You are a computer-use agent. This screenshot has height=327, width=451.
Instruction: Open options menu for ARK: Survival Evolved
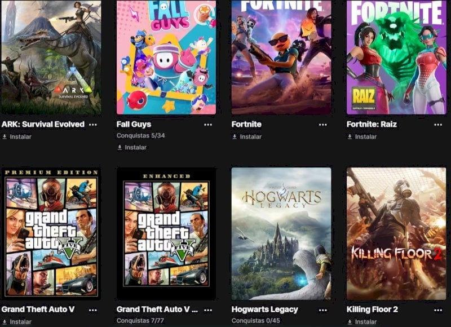tap(93, 125)
